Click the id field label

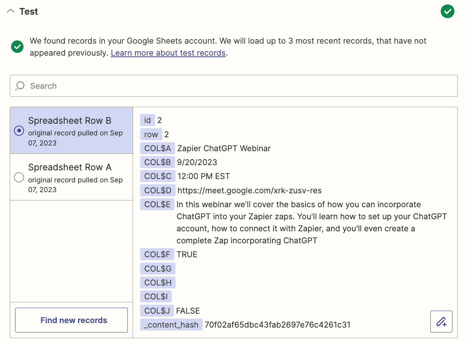point(148,120)
